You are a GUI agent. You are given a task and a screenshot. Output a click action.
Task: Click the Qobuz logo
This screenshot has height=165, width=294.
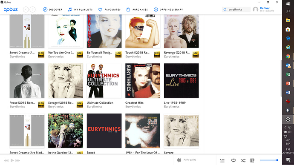(11, 9)
